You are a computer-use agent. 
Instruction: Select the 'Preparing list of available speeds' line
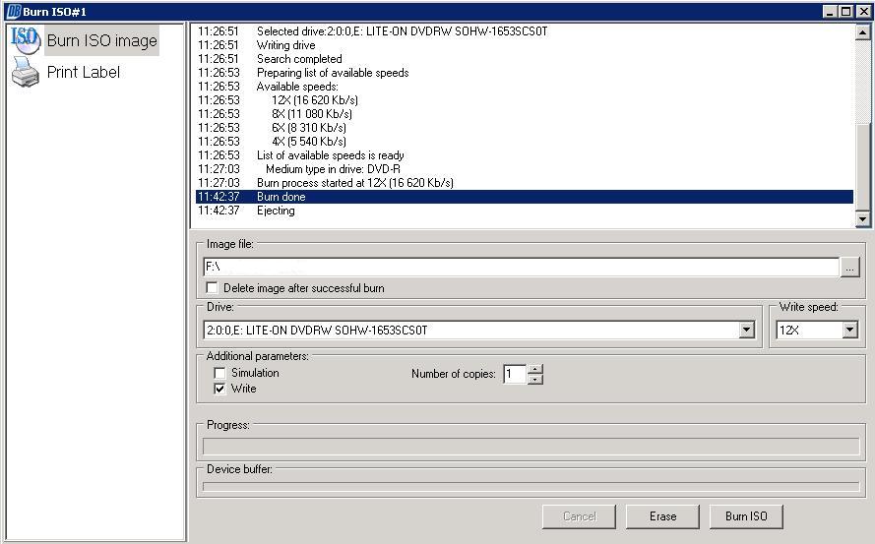[x=525, y=73]
